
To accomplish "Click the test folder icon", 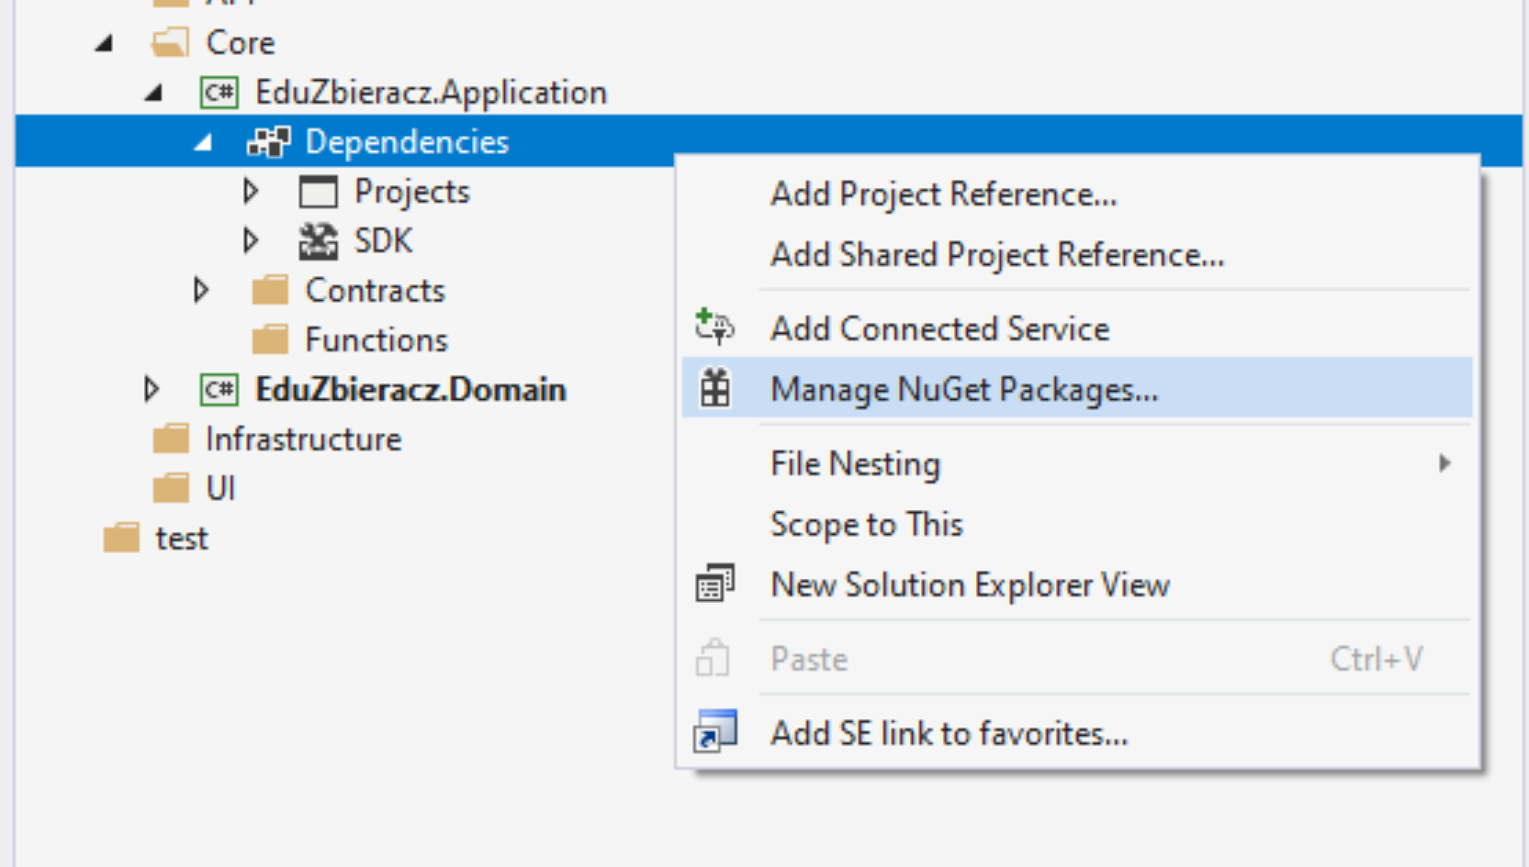I will pyautogui.click(x=121, y=539).
